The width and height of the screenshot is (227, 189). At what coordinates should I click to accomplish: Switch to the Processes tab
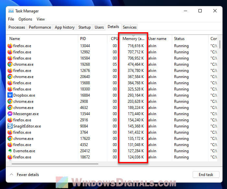pos(17,27)
